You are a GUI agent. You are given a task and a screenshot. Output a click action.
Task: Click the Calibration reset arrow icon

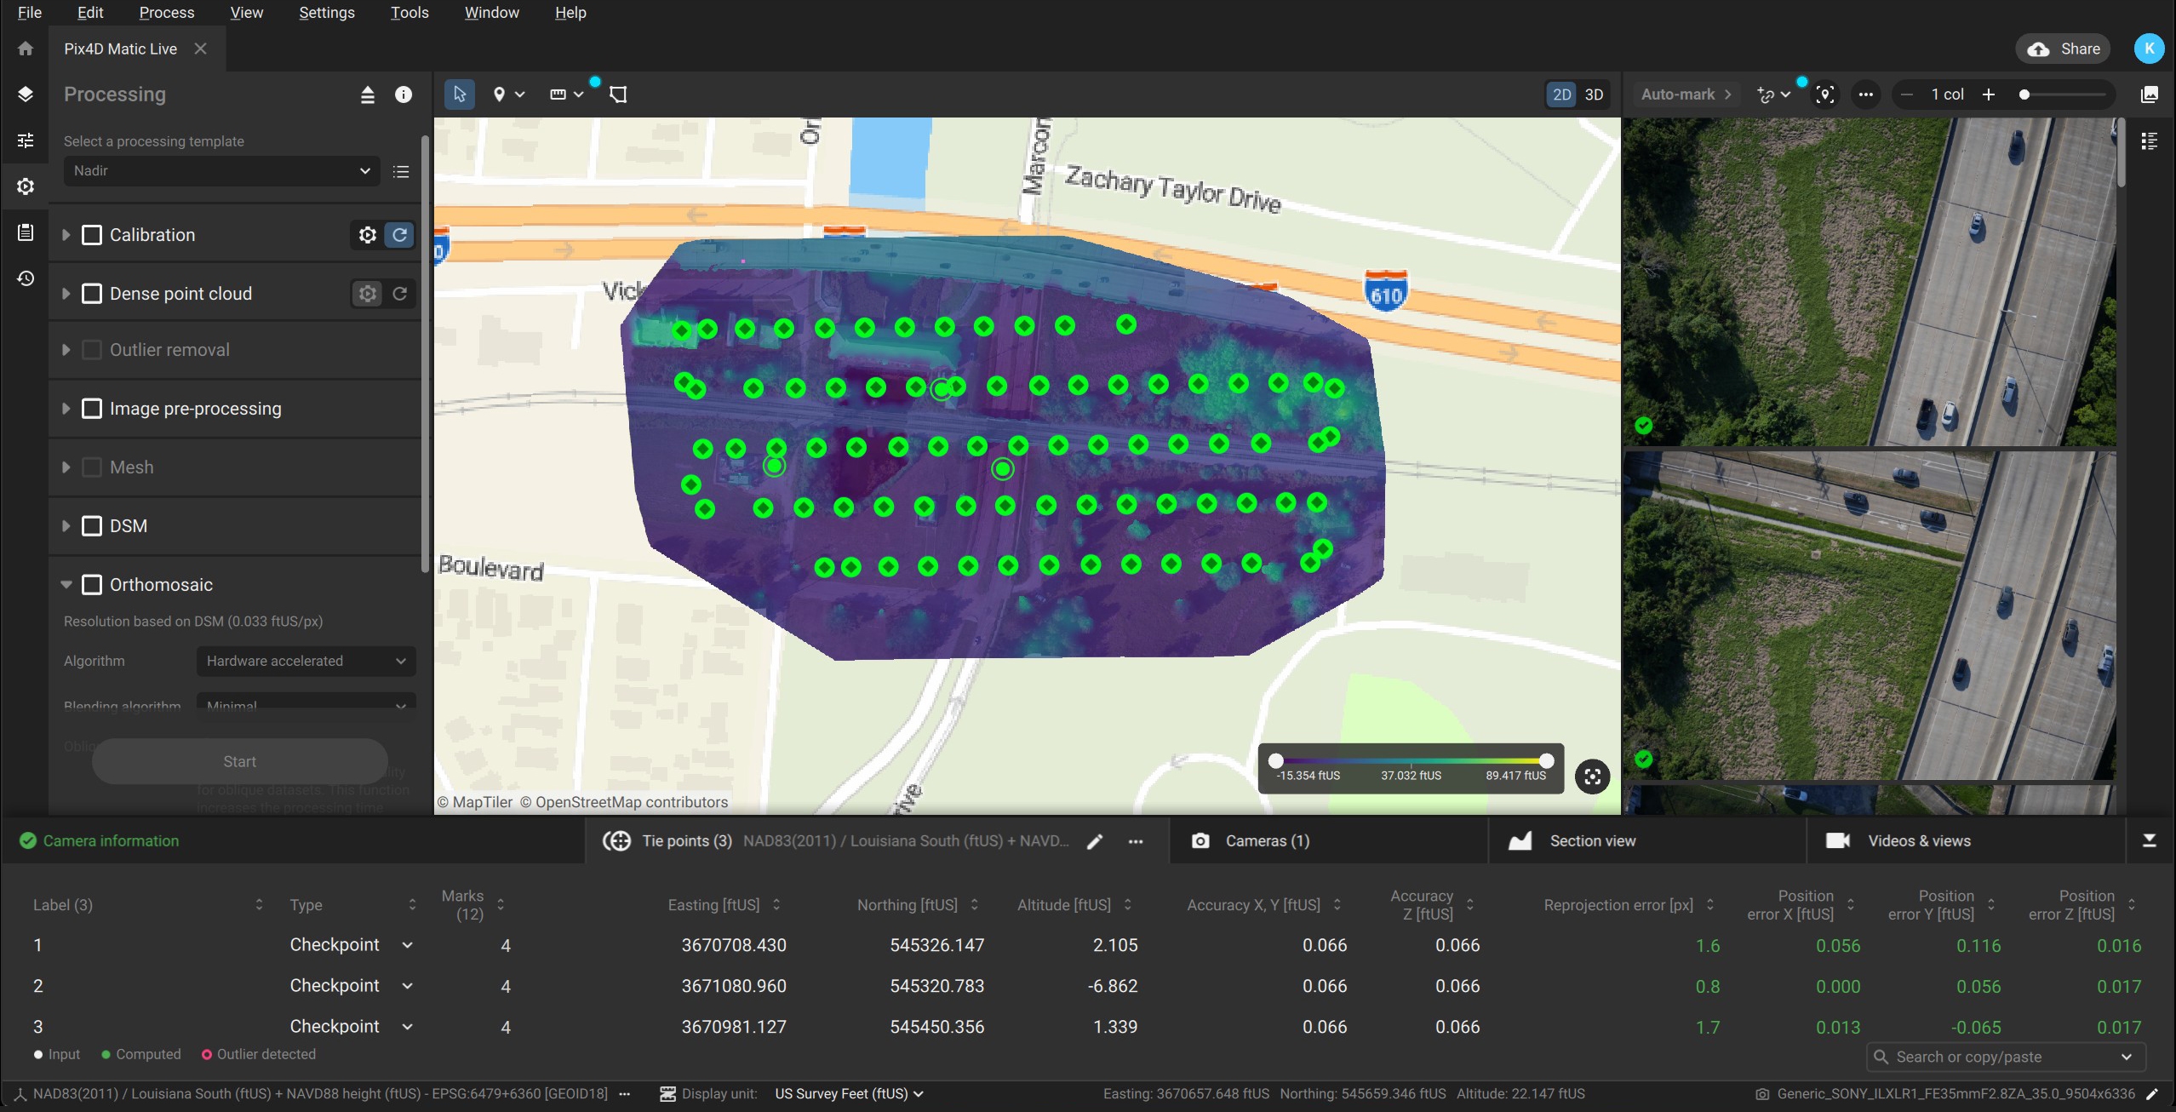(x=399, y=235)
